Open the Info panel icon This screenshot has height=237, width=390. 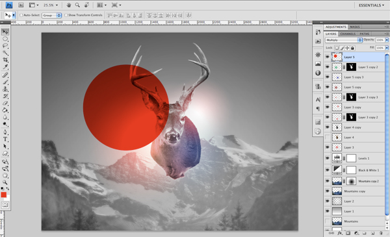pos(318,73)
